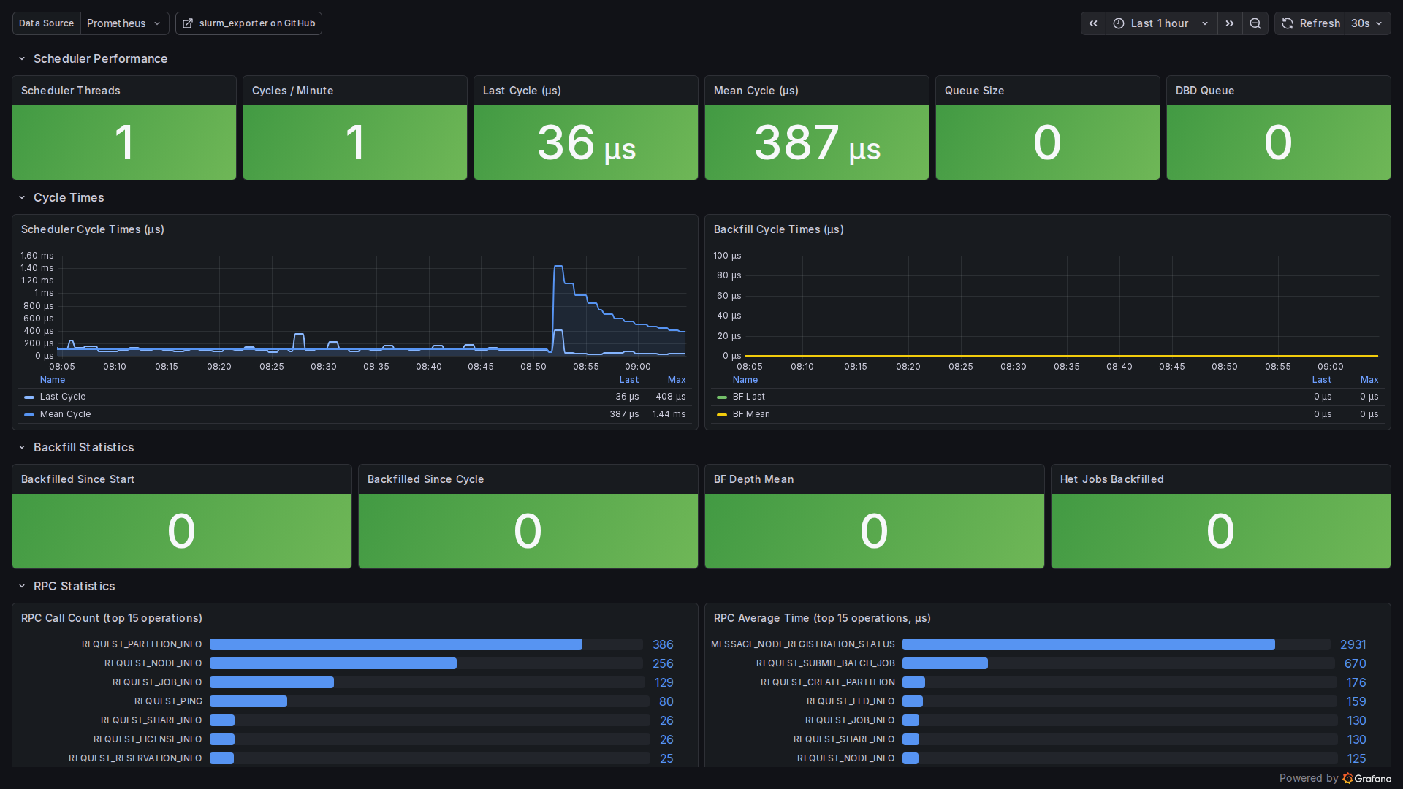Open the 30s refresh interval dropdown

click(1367, 23)
